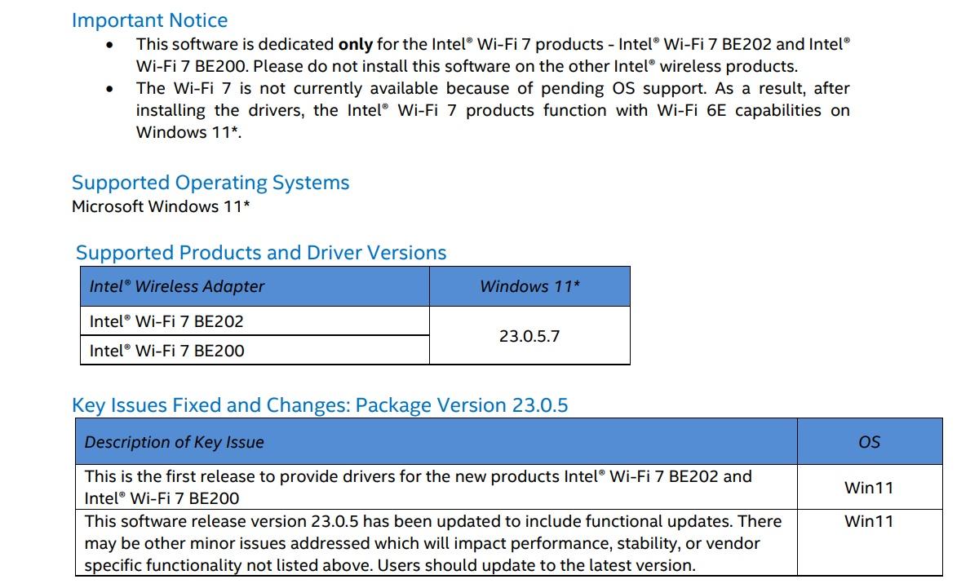Click the Intel Wireless Adapter column header

coord(177,286)
